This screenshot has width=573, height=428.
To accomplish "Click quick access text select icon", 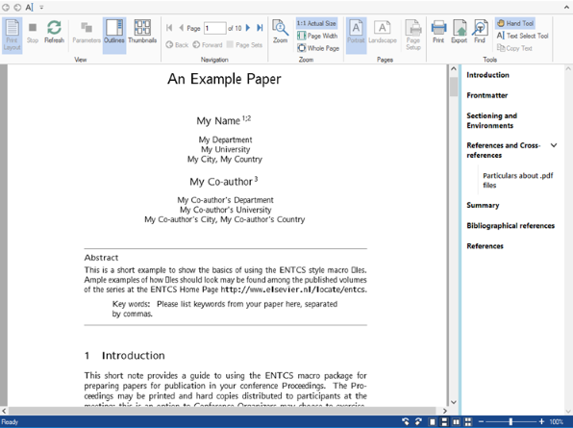I will click(x=29, y=7).
